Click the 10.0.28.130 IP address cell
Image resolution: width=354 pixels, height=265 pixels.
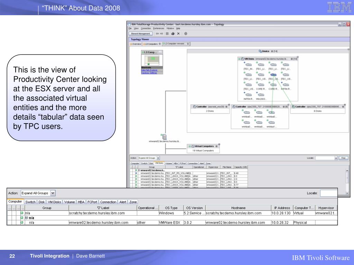pyautogui.click(x=282, y=213)
